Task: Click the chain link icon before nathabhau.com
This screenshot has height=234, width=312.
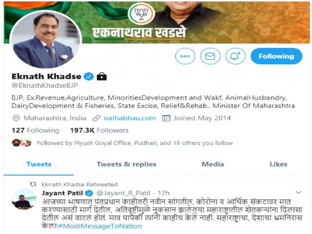Action: [x=96, y=118]
